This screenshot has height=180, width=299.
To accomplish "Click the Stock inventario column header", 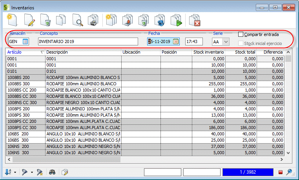I will coord(208,52).
